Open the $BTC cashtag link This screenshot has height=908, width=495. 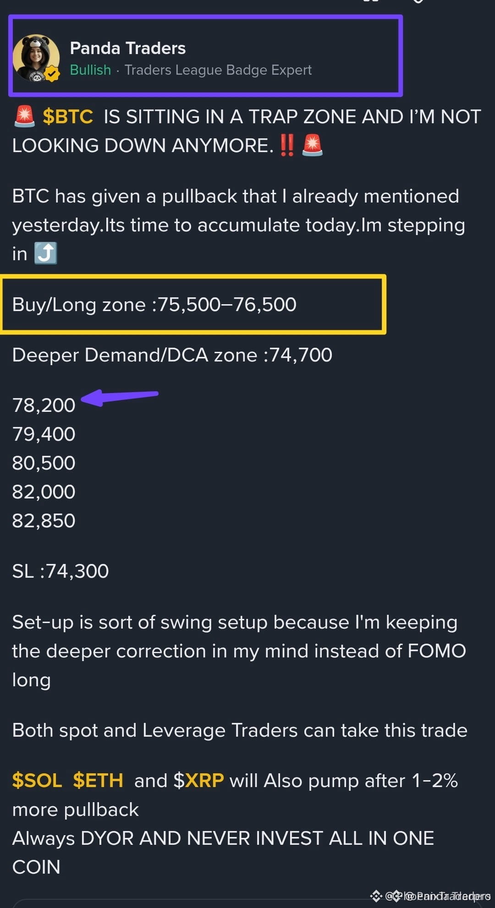[68, 116]
